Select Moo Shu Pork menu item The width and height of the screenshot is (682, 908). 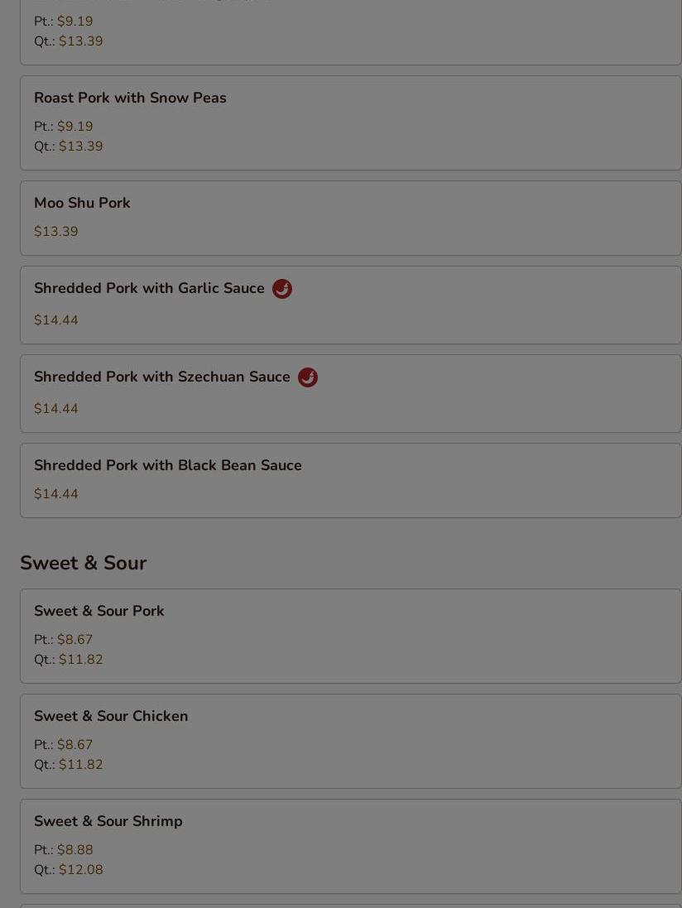pyautogui.click(x=351, y=219)
